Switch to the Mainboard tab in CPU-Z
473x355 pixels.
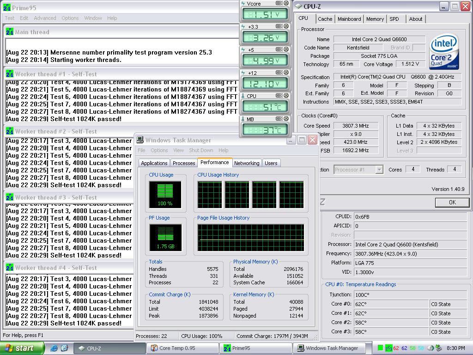coord(349,19)
